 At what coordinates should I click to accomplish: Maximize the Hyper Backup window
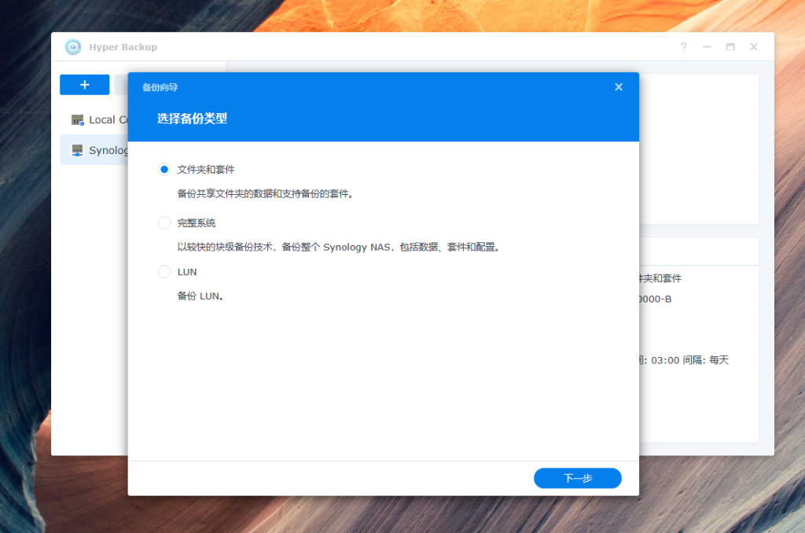click(x=730, y=46)
